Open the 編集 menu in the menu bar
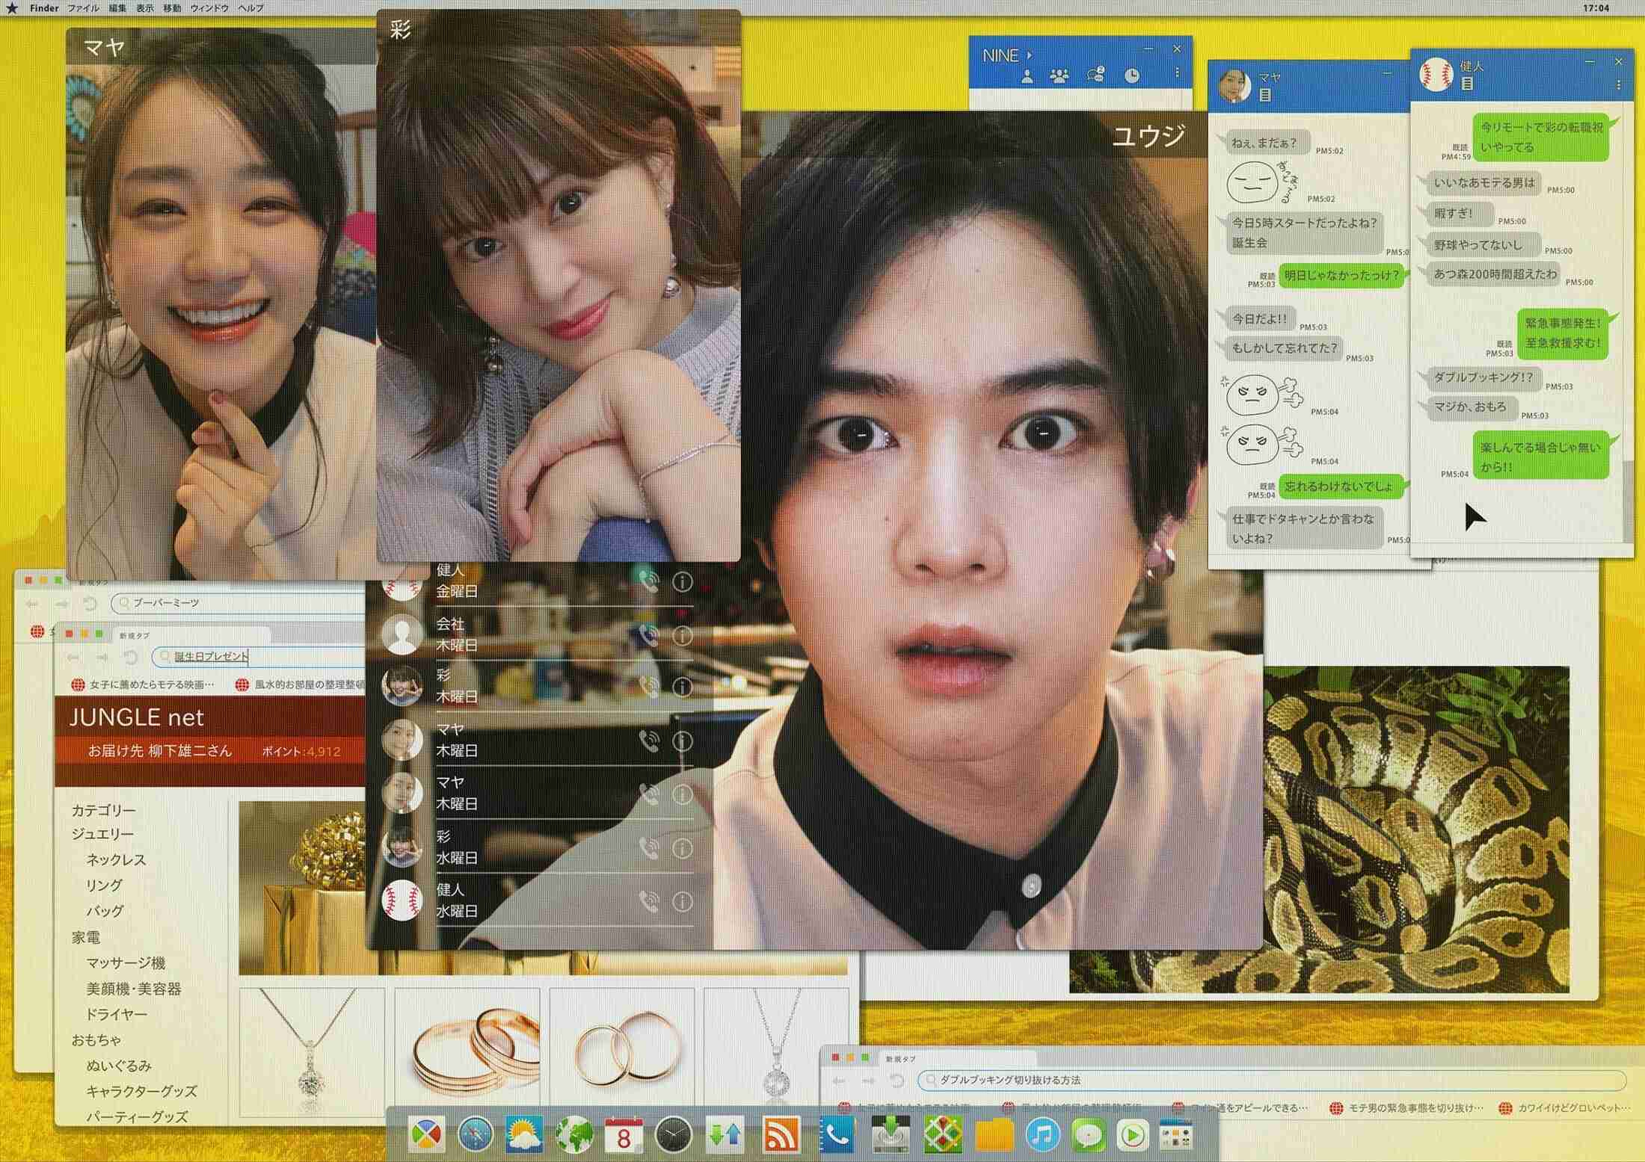The width and height of the screenshot is (1645, 1162). click(x=117, y=8)
